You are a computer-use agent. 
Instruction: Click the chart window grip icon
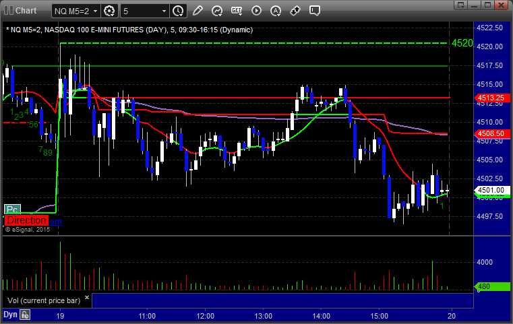click(9, 11)
